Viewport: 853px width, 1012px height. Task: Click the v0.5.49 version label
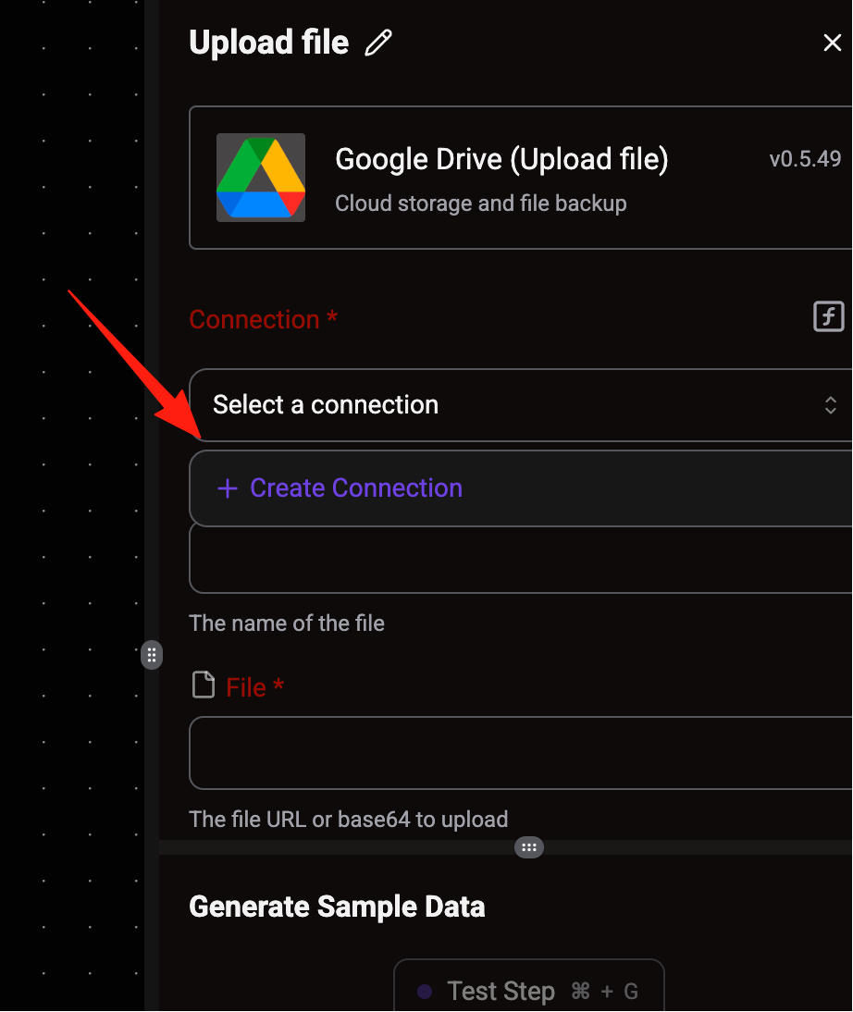(805, 159)
